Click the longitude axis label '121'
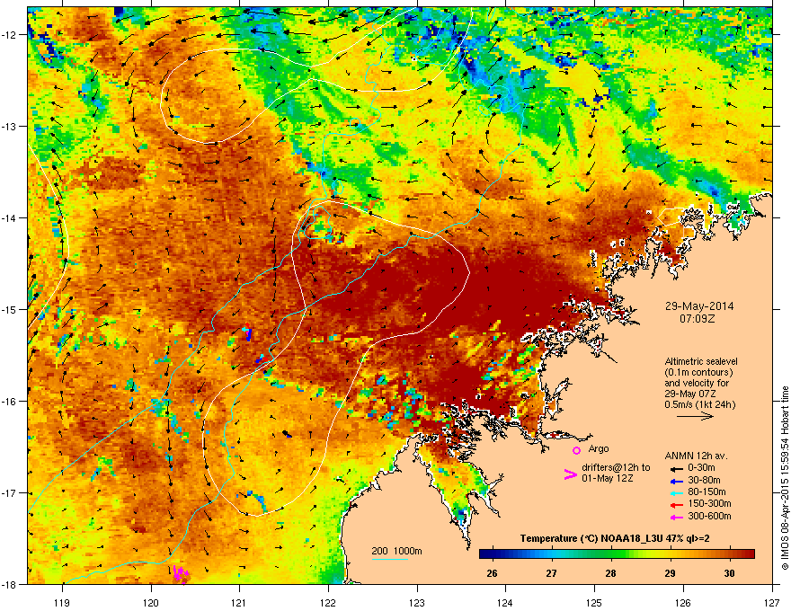This screenshot has height=611, width=791. click(239, 602)
